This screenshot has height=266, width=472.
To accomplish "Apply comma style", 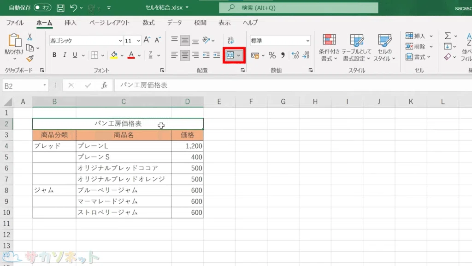I will pos(283,55).
